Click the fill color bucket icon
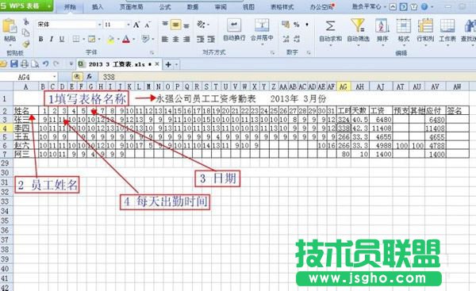The width and height of the screenshot is (476, 291). point(111,39)
